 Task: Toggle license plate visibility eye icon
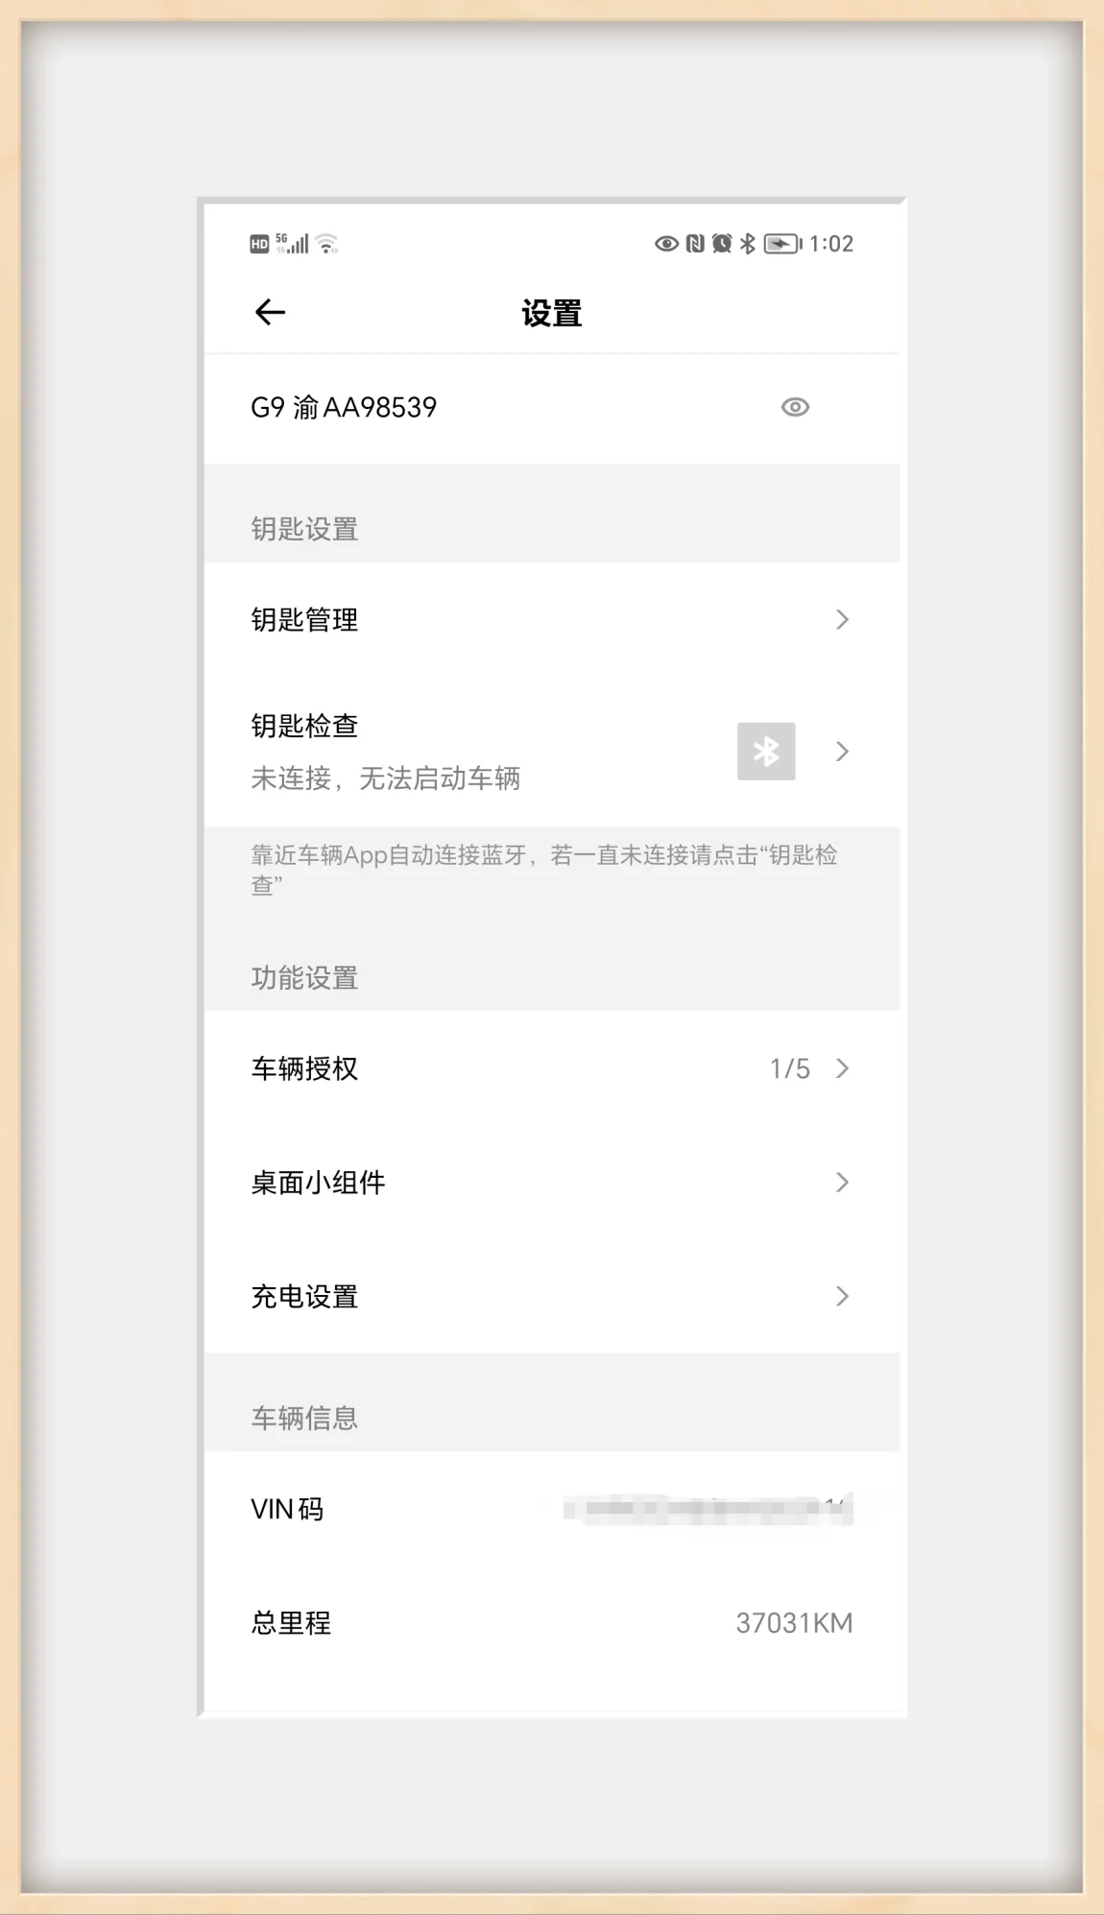point(795,407)
